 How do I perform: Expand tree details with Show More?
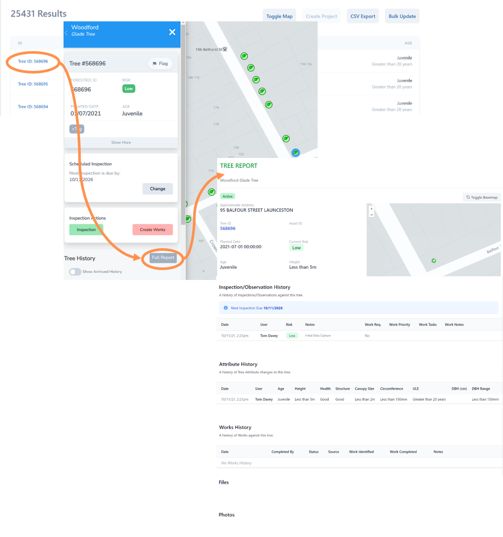(121, 142)
